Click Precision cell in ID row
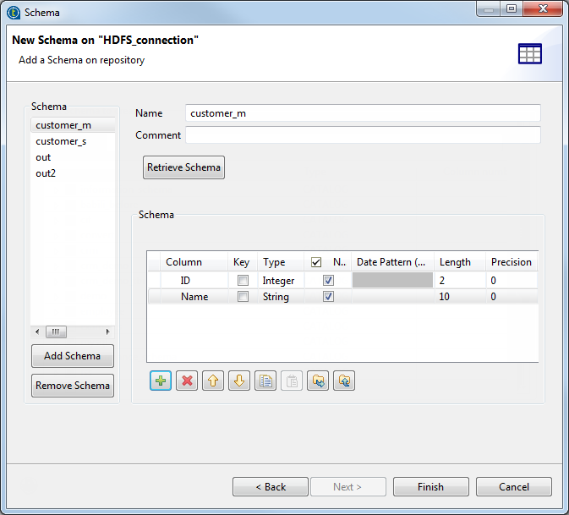 (x=512, y=281)
